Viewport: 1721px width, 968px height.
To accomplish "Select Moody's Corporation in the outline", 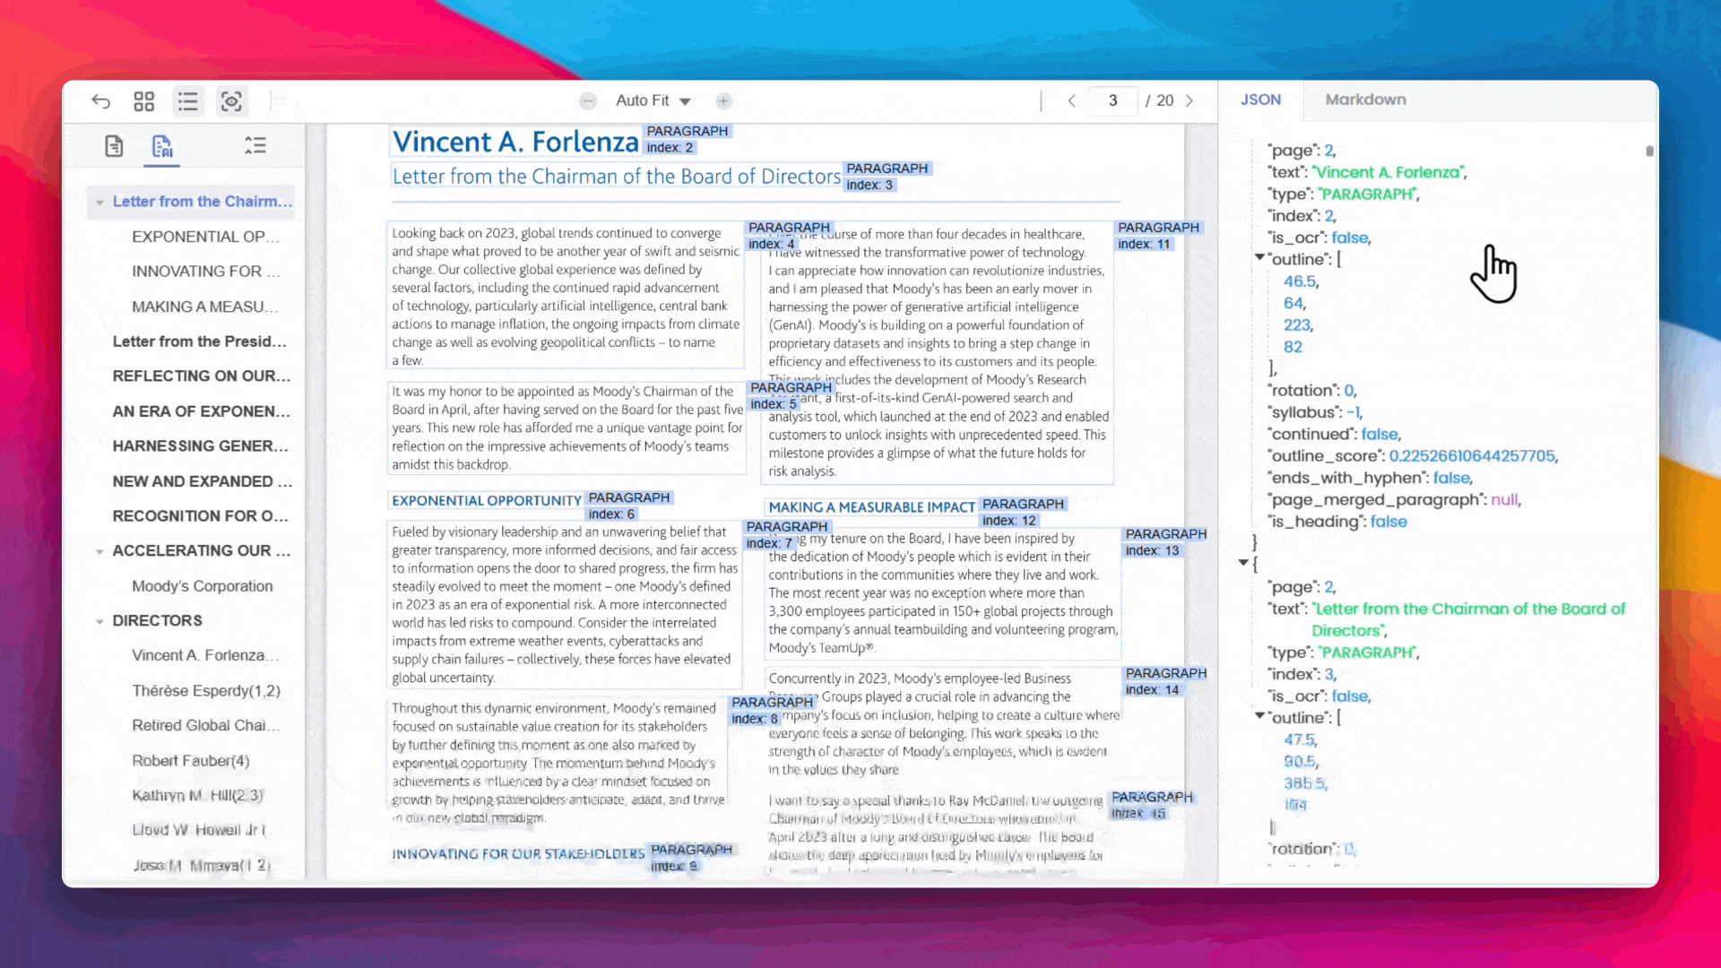I will coord(202,585).
